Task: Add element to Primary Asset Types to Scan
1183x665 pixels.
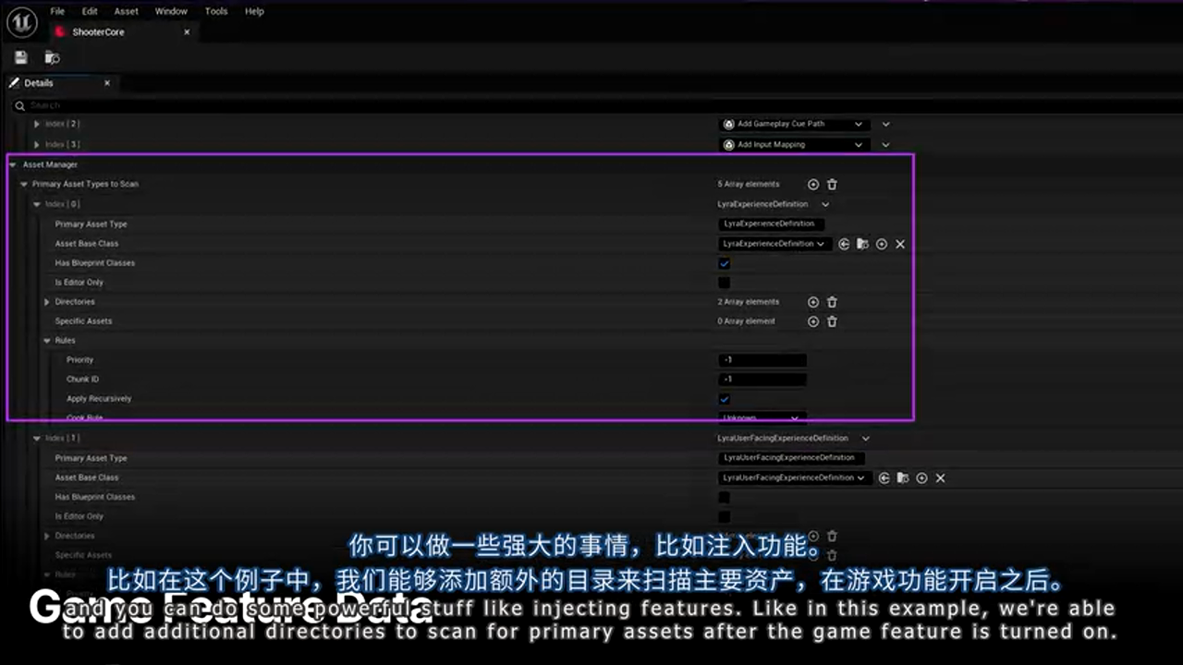Action: coord(813,185)
